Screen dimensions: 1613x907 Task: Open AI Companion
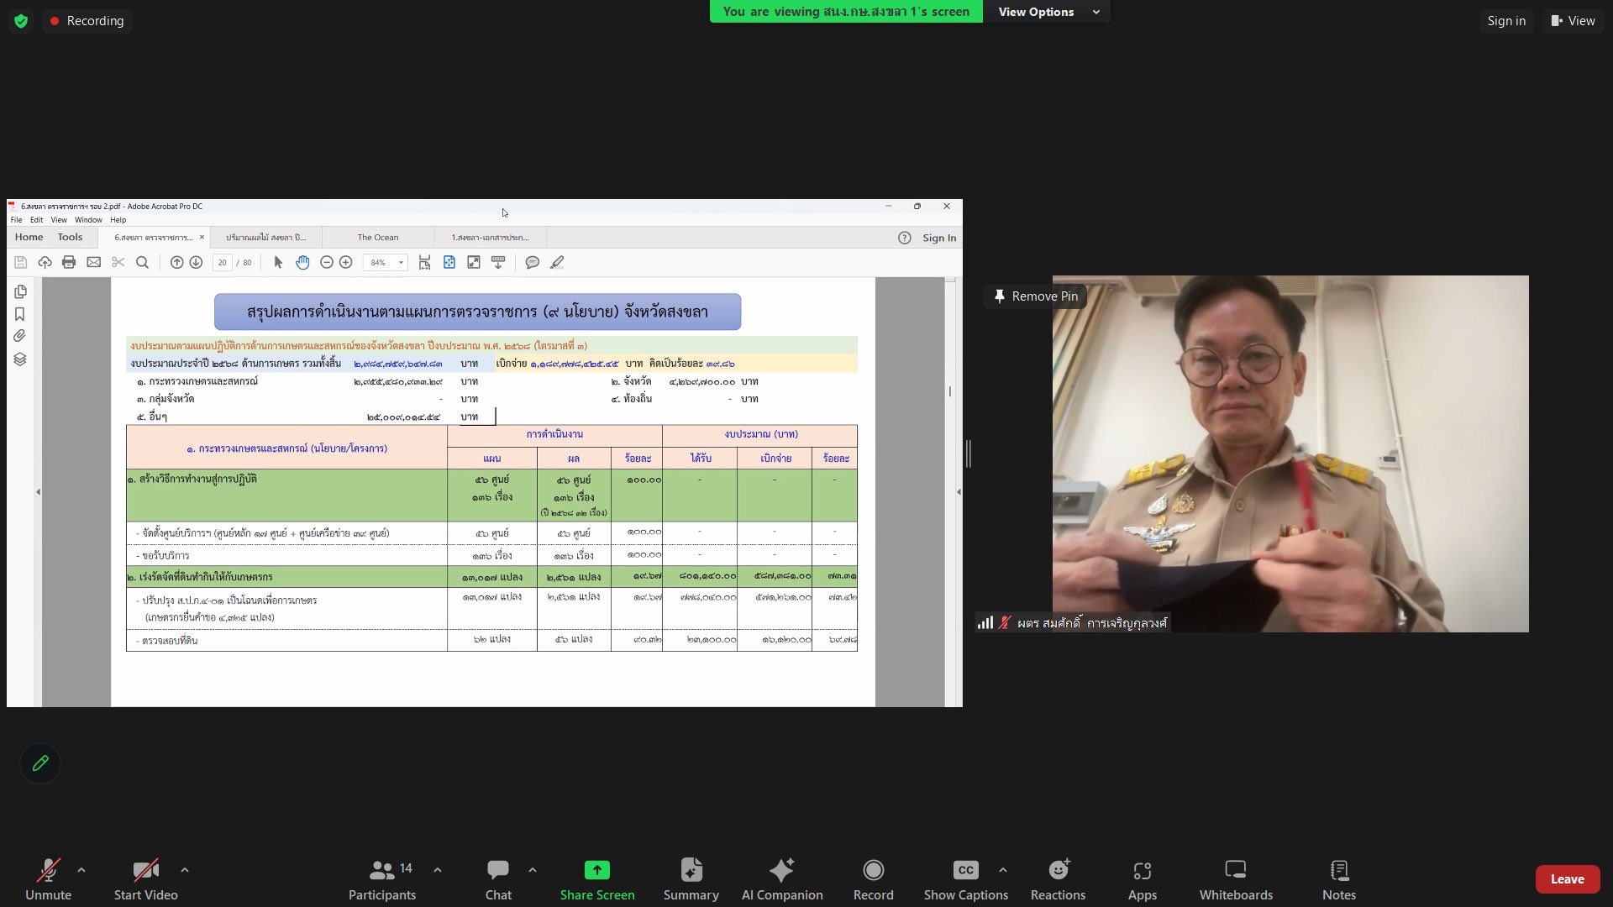pyautogui.click(x=782, y=879)
